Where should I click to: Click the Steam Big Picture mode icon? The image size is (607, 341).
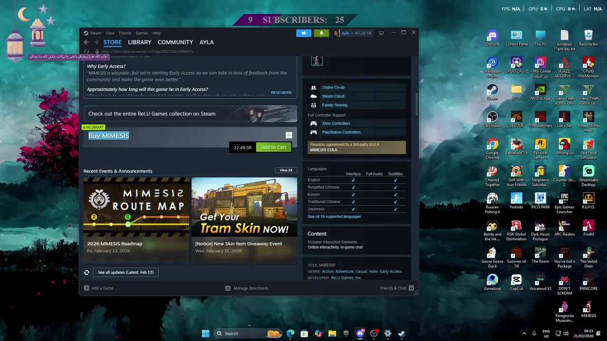click(381, 33)
